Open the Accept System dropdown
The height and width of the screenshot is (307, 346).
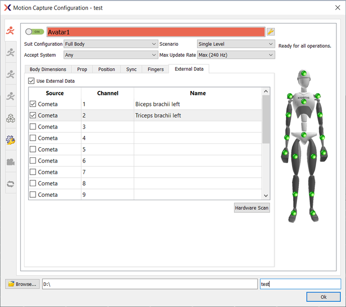[111, 55]
